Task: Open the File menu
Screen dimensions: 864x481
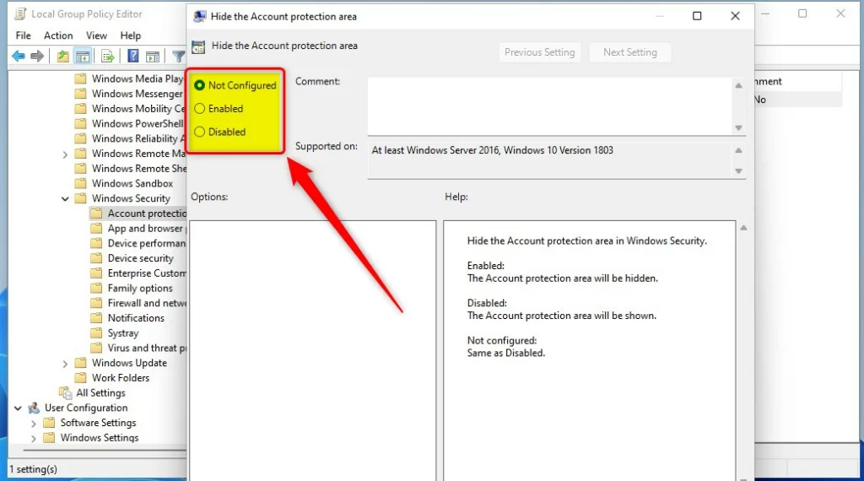Action: tap(23, 35)
